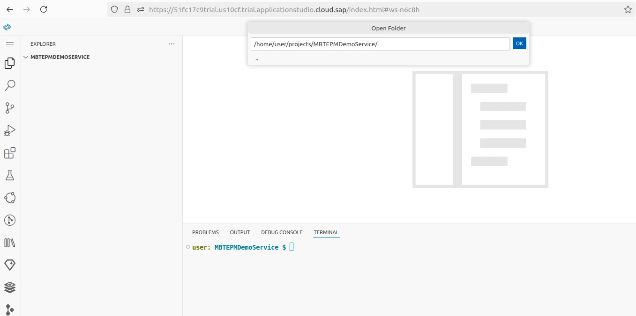Open Explorer more actions ellipsis

(x=172, y=44)
